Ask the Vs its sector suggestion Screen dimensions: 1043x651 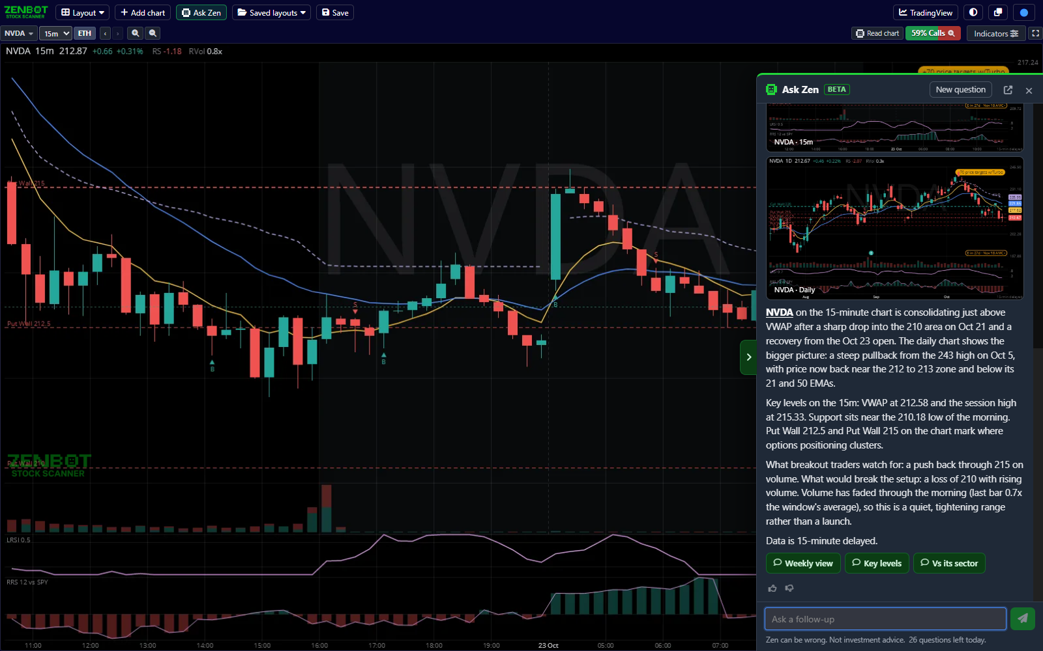[x=948, y=563]
